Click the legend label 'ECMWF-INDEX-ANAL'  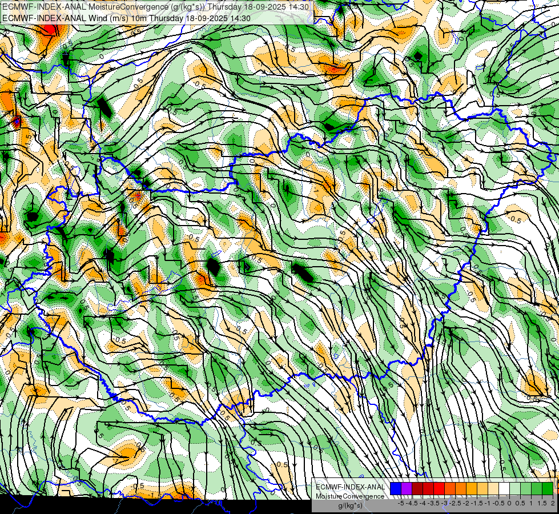350,487
